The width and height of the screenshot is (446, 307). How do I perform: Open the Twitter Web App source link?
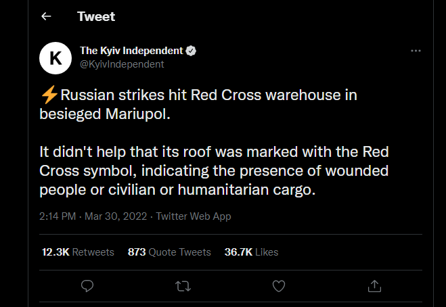tap(194, 216)
